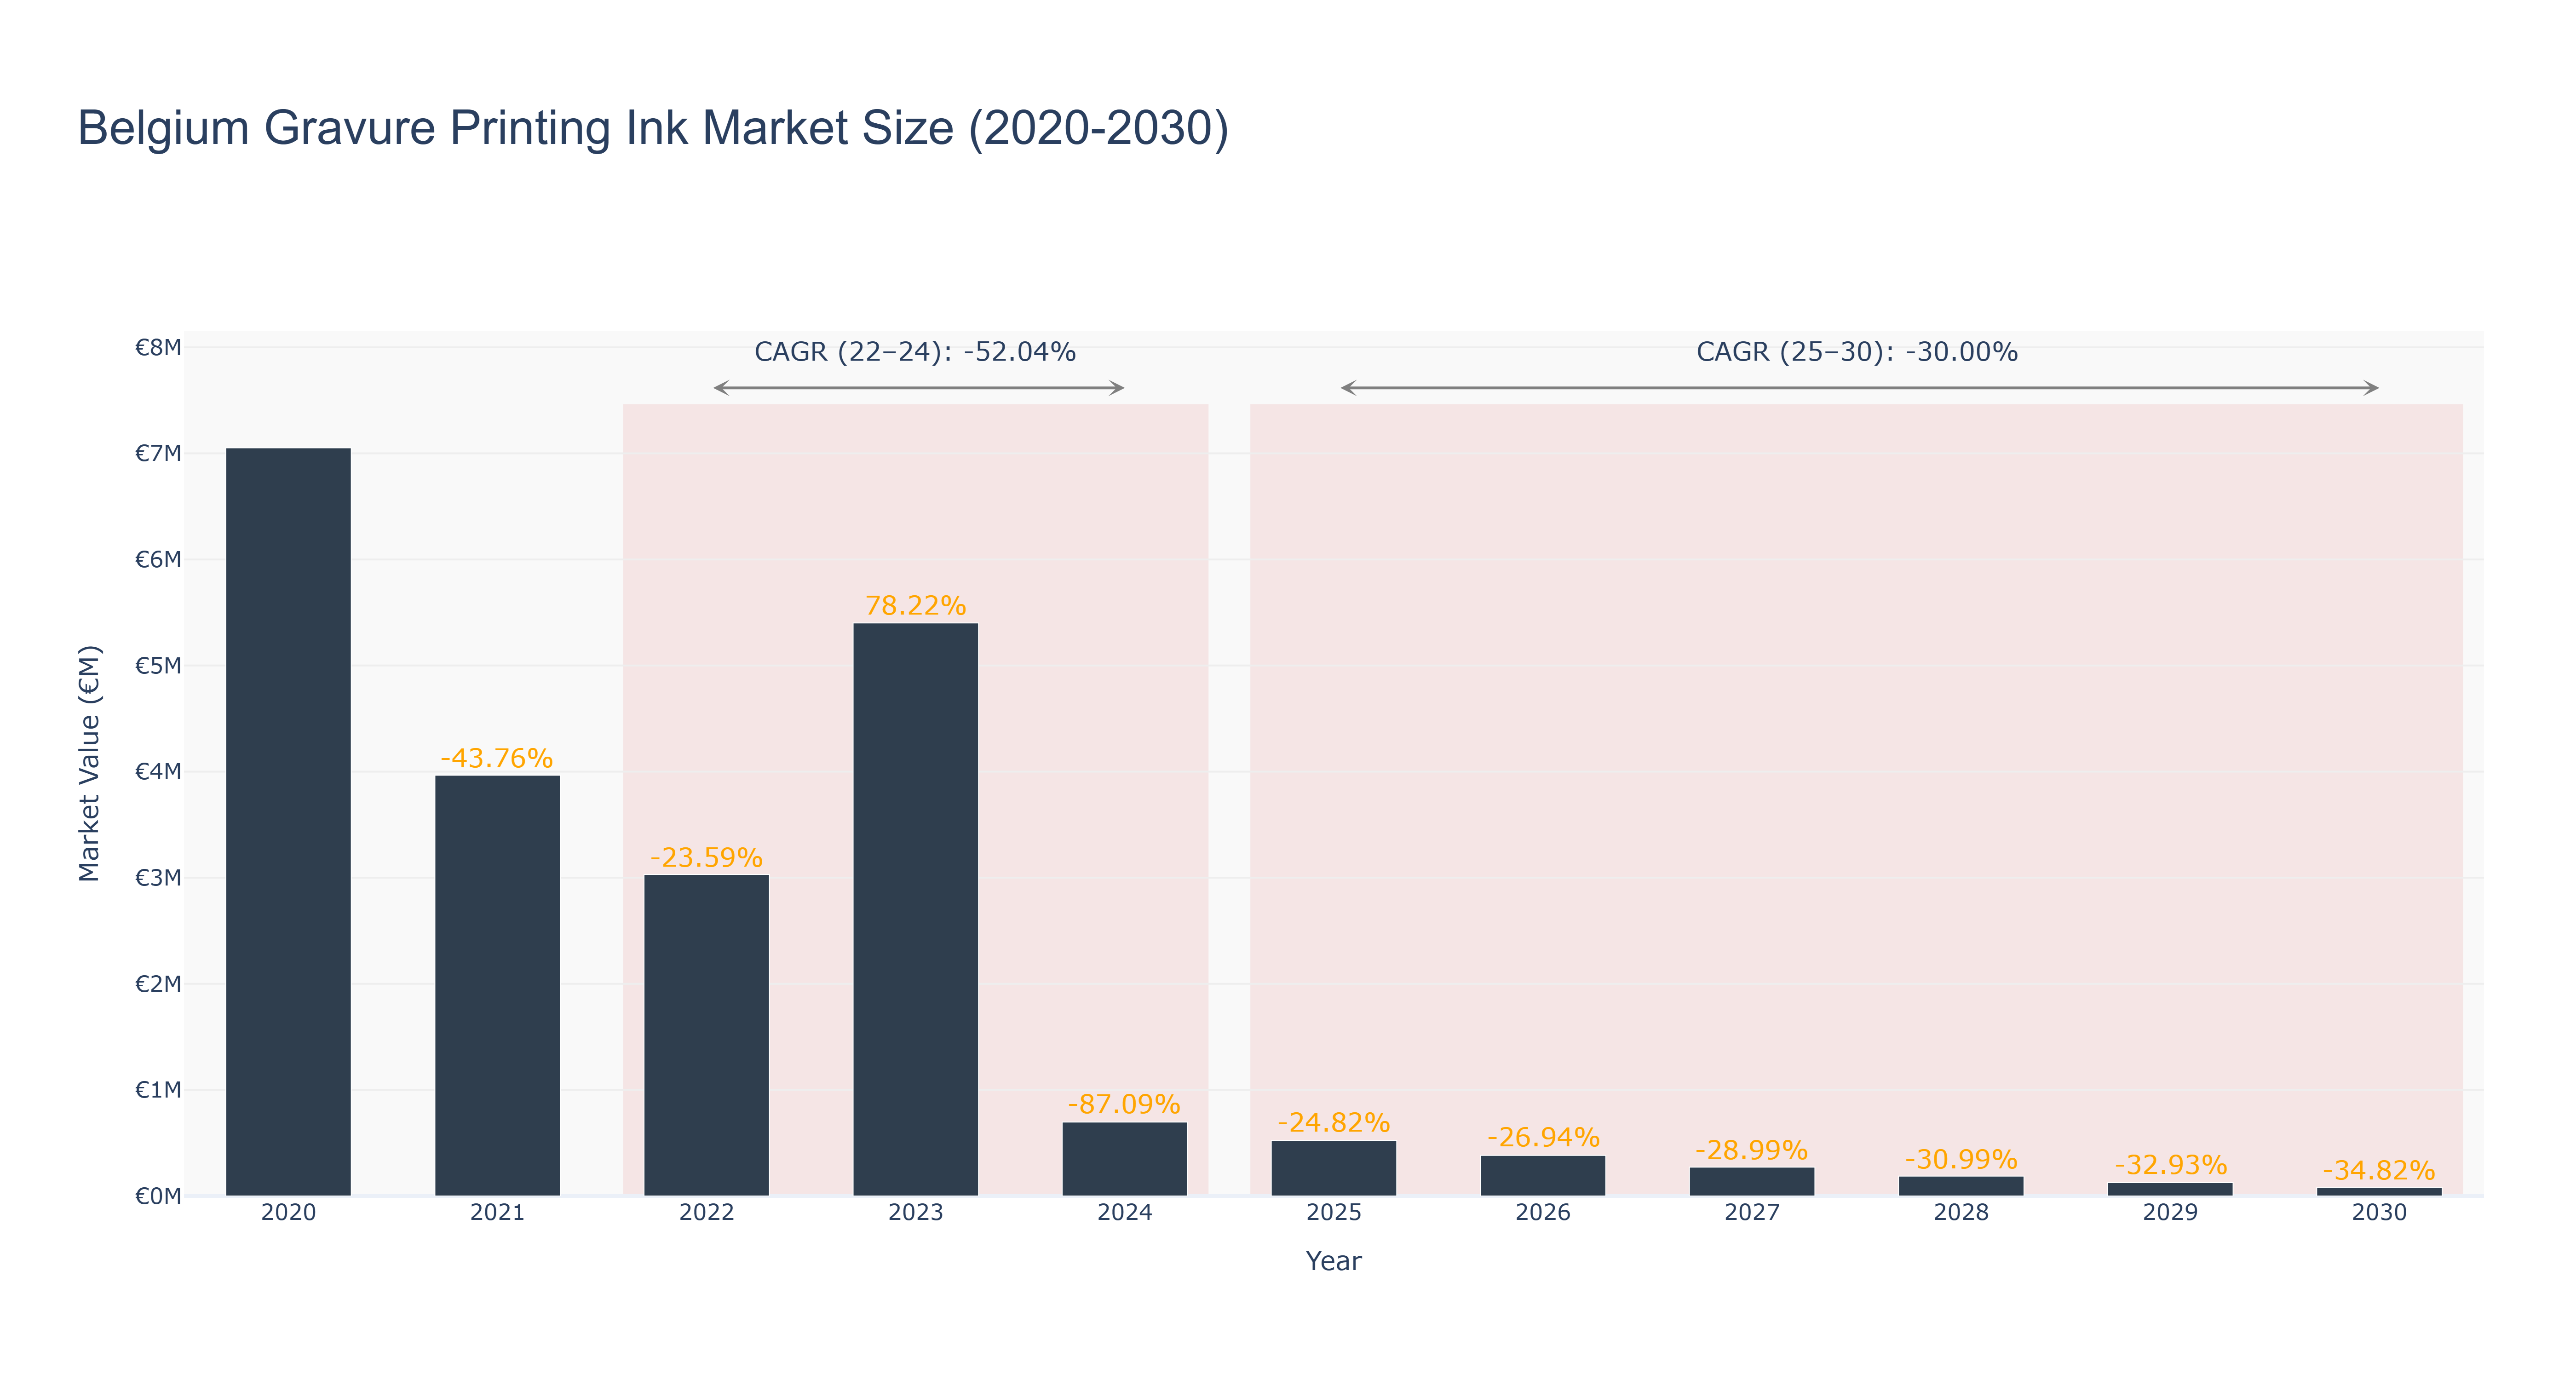This screenshot has height=1380, width=2576.
Task: Click the x-axis tick label 2027
Action: point(1751,1213)
